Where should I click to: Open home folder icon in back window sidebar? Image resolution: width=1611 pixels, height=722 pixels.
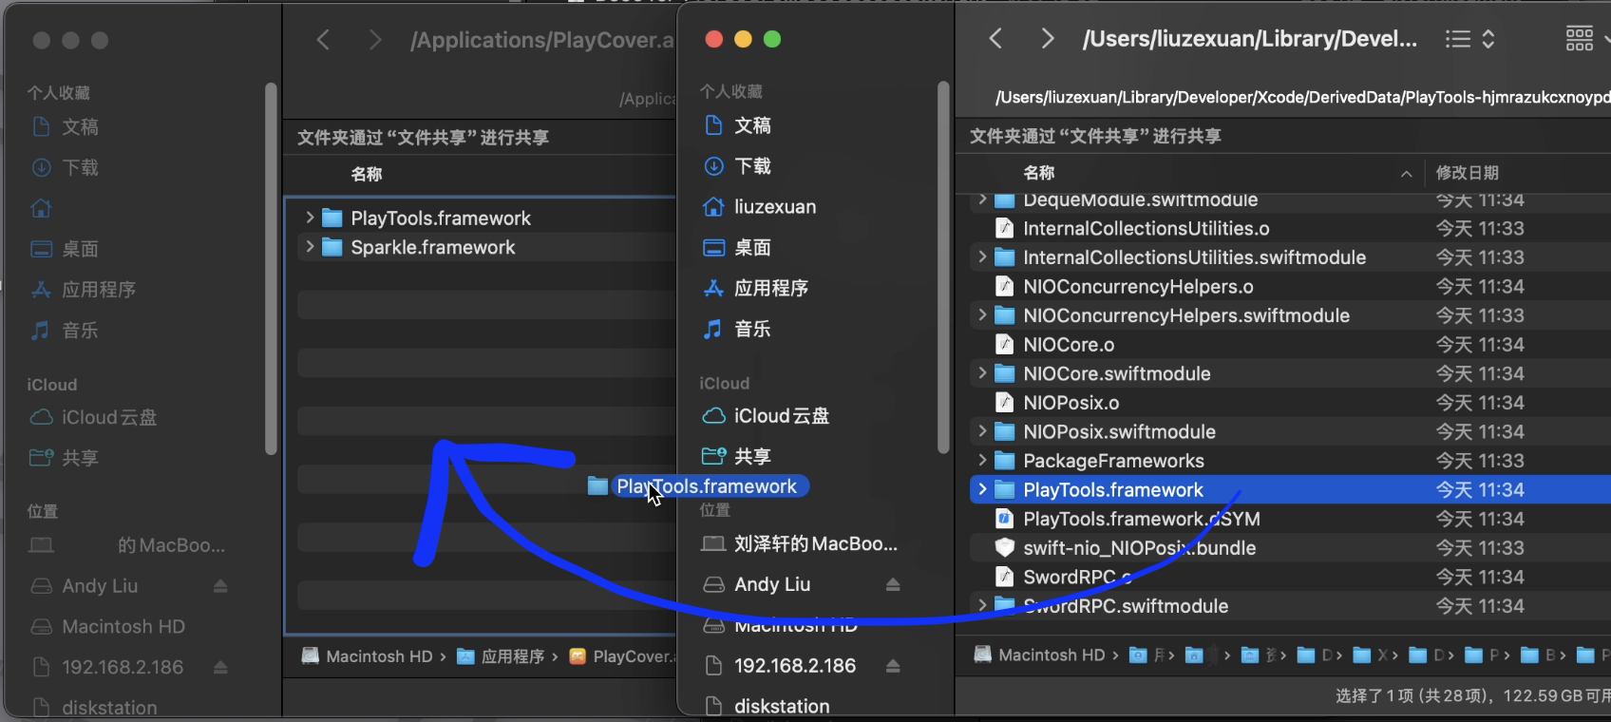point(42,208)
